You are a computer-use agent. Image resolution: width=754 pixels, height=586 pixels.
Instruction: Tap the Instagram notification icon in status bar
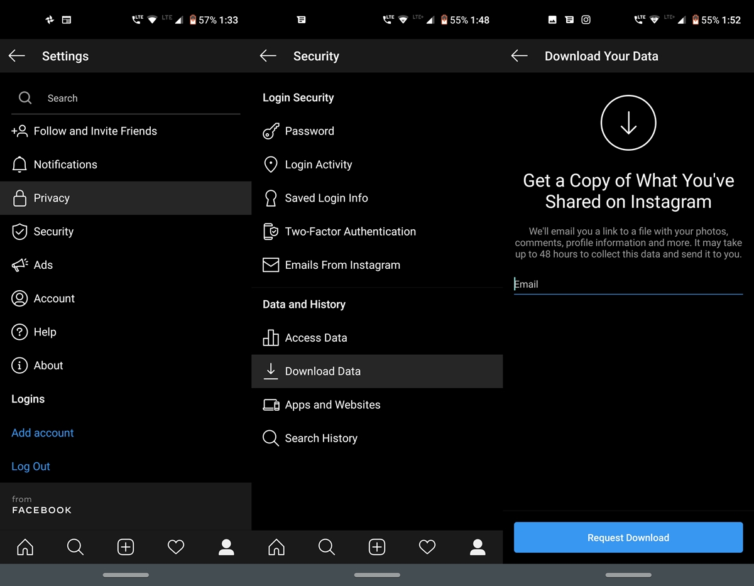(586, 20)
